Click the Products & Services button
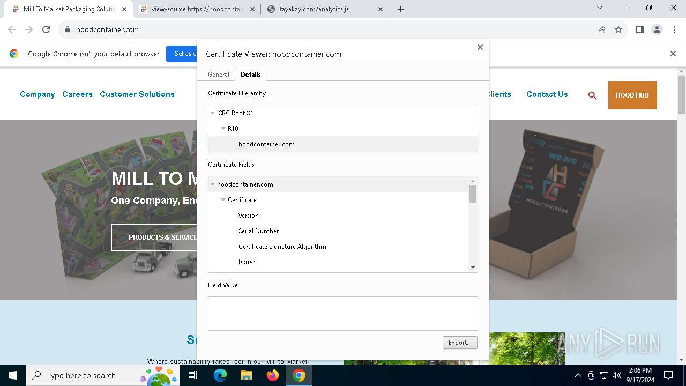 [154, 237]
